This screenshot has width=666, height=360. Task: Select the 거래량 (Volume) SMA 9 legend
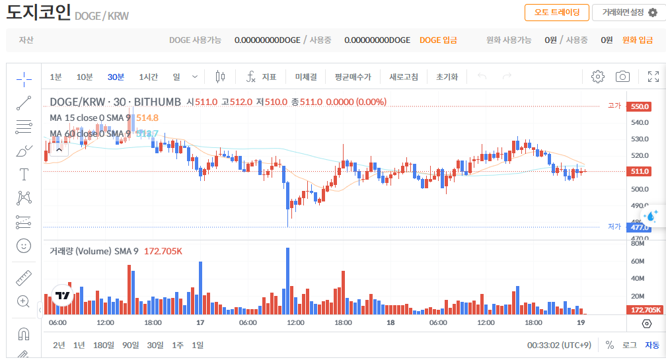tap(94, 251)
